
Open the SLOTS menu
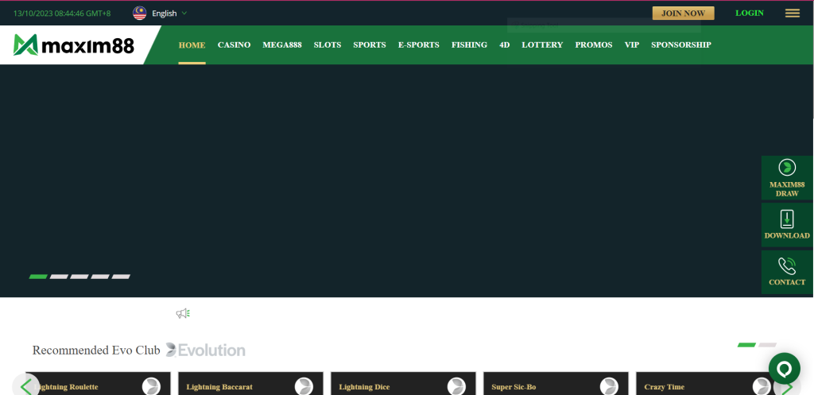tap(328, 45)
